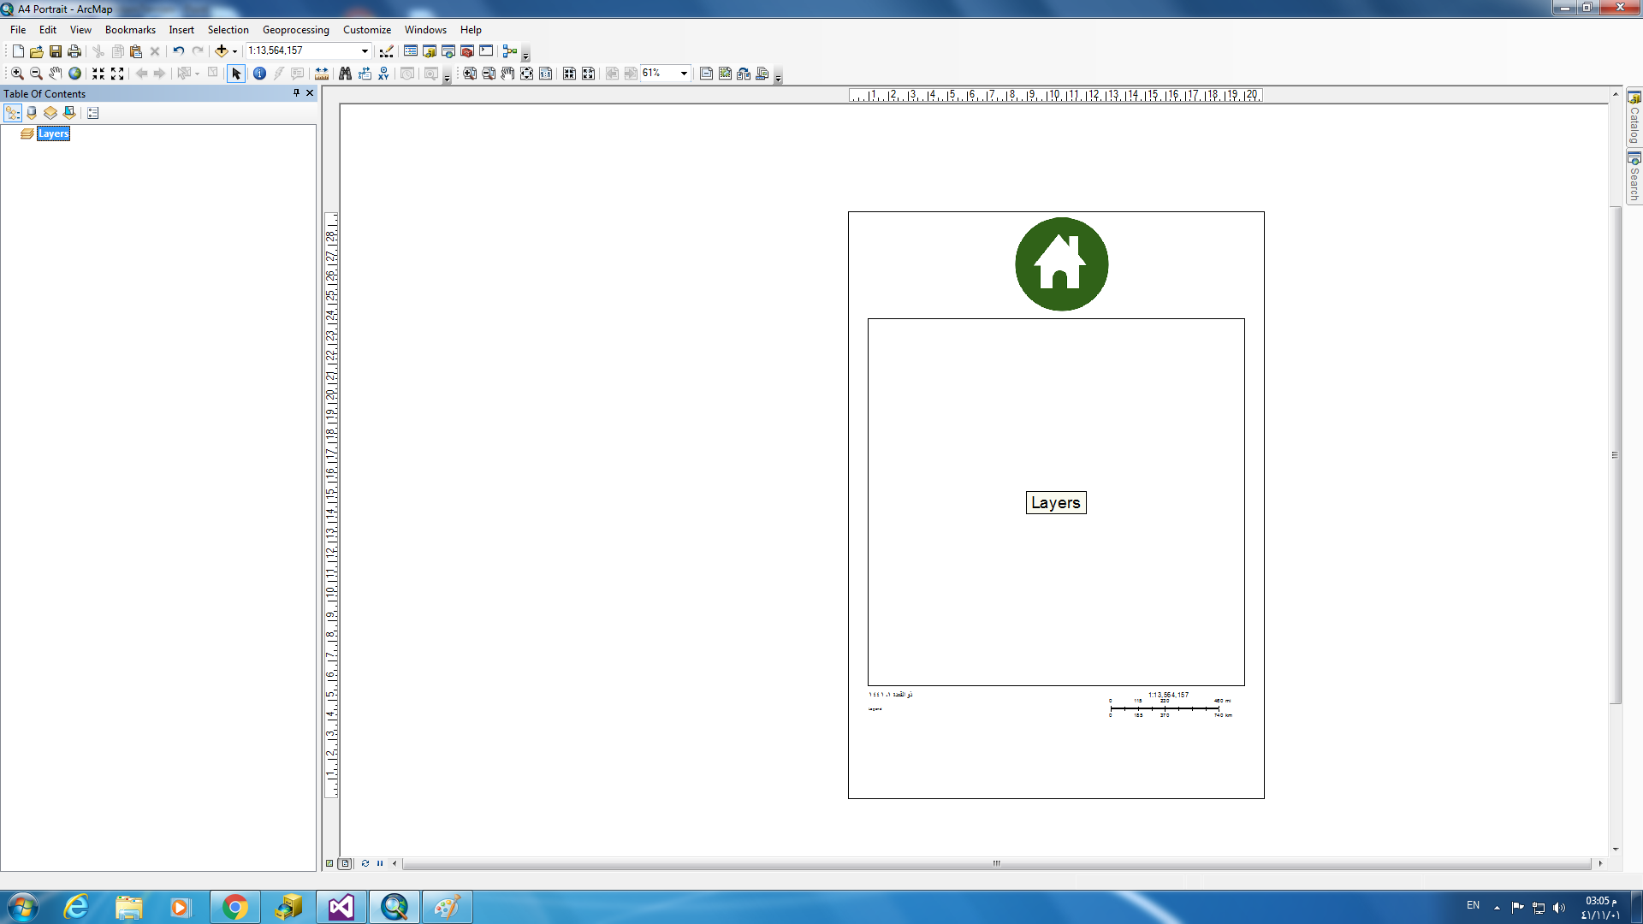The image size is (1643, 924).
Task: Undo the last action
Action: pos(178,51)
